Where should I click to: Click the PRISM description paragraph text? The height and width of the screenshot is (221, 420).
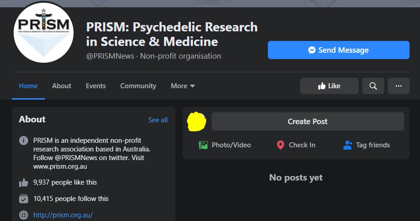click(x=92, y=153)
